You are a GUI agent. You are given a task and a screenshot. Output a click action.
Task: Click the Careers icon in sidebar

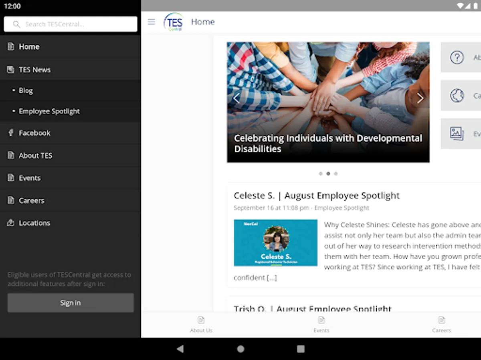(11, 200)
